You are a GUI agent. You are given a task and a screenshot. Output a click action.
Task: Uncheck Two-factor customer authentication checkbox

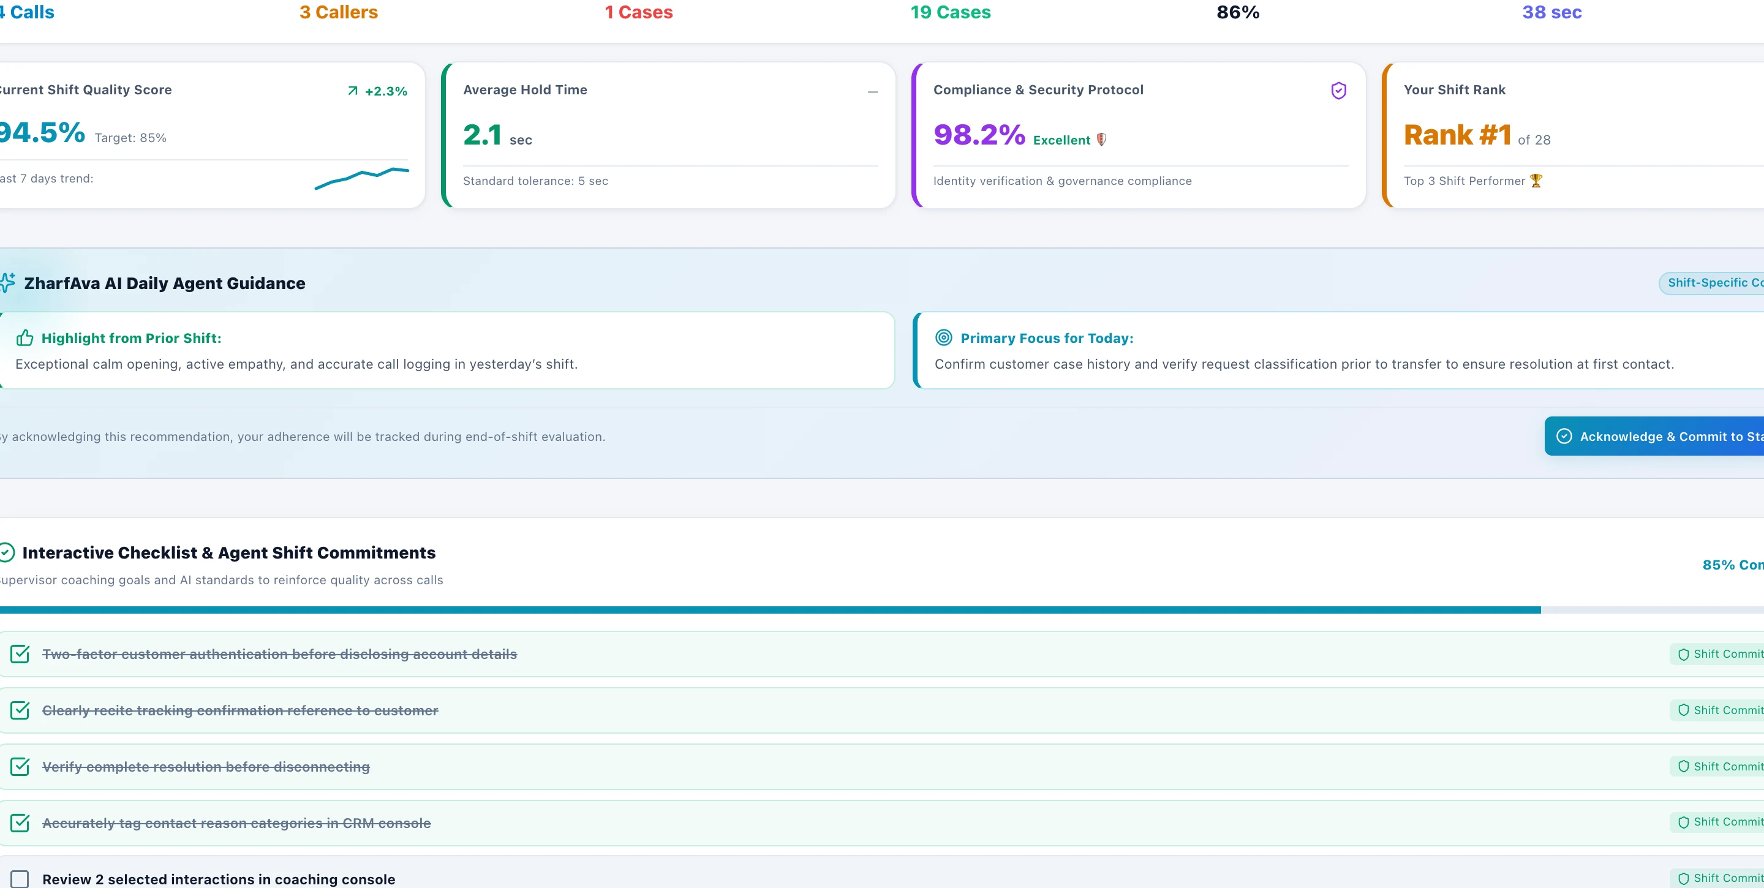click(x=20, y=654)
